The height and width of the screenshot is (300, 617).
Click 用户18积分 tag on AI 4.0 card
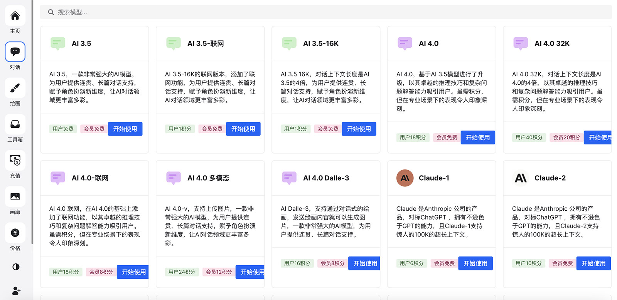pyautogui.click(x=413, y=137)
